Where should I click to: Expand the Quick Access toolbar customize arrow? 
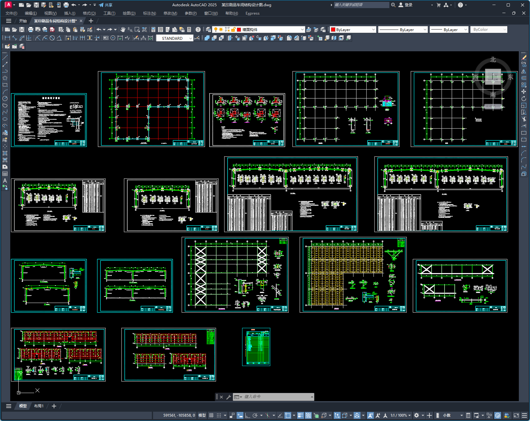click(95, 5)
